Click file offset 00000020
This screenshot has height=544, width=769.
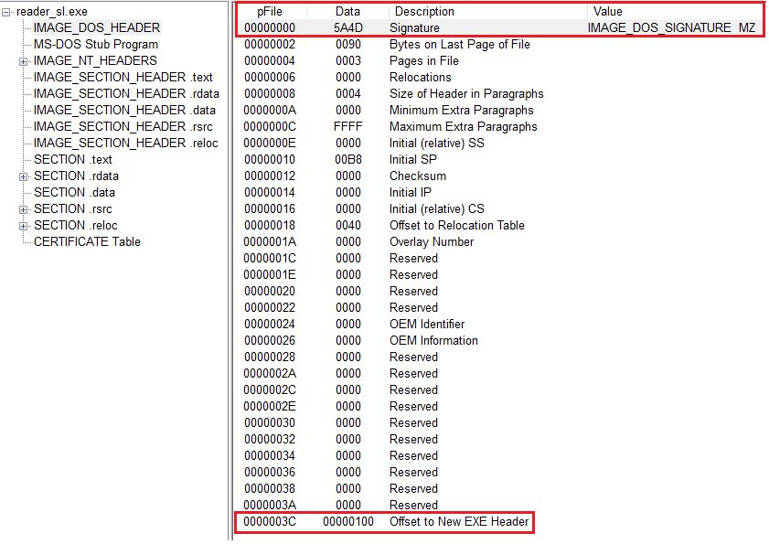tap(270, 291)
